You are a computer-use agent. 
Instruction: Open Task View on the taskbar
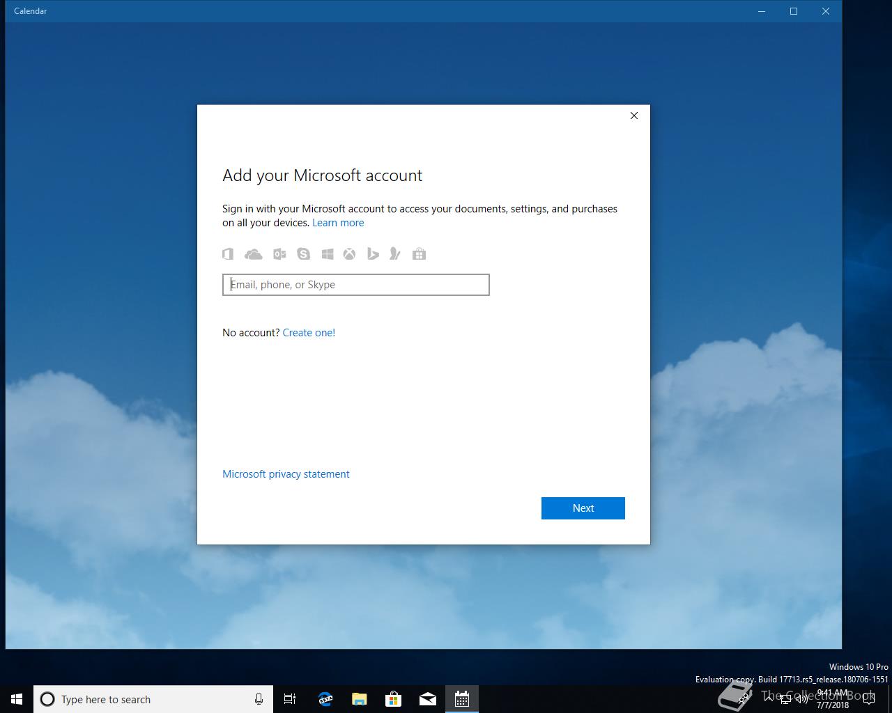coord(290,699)
